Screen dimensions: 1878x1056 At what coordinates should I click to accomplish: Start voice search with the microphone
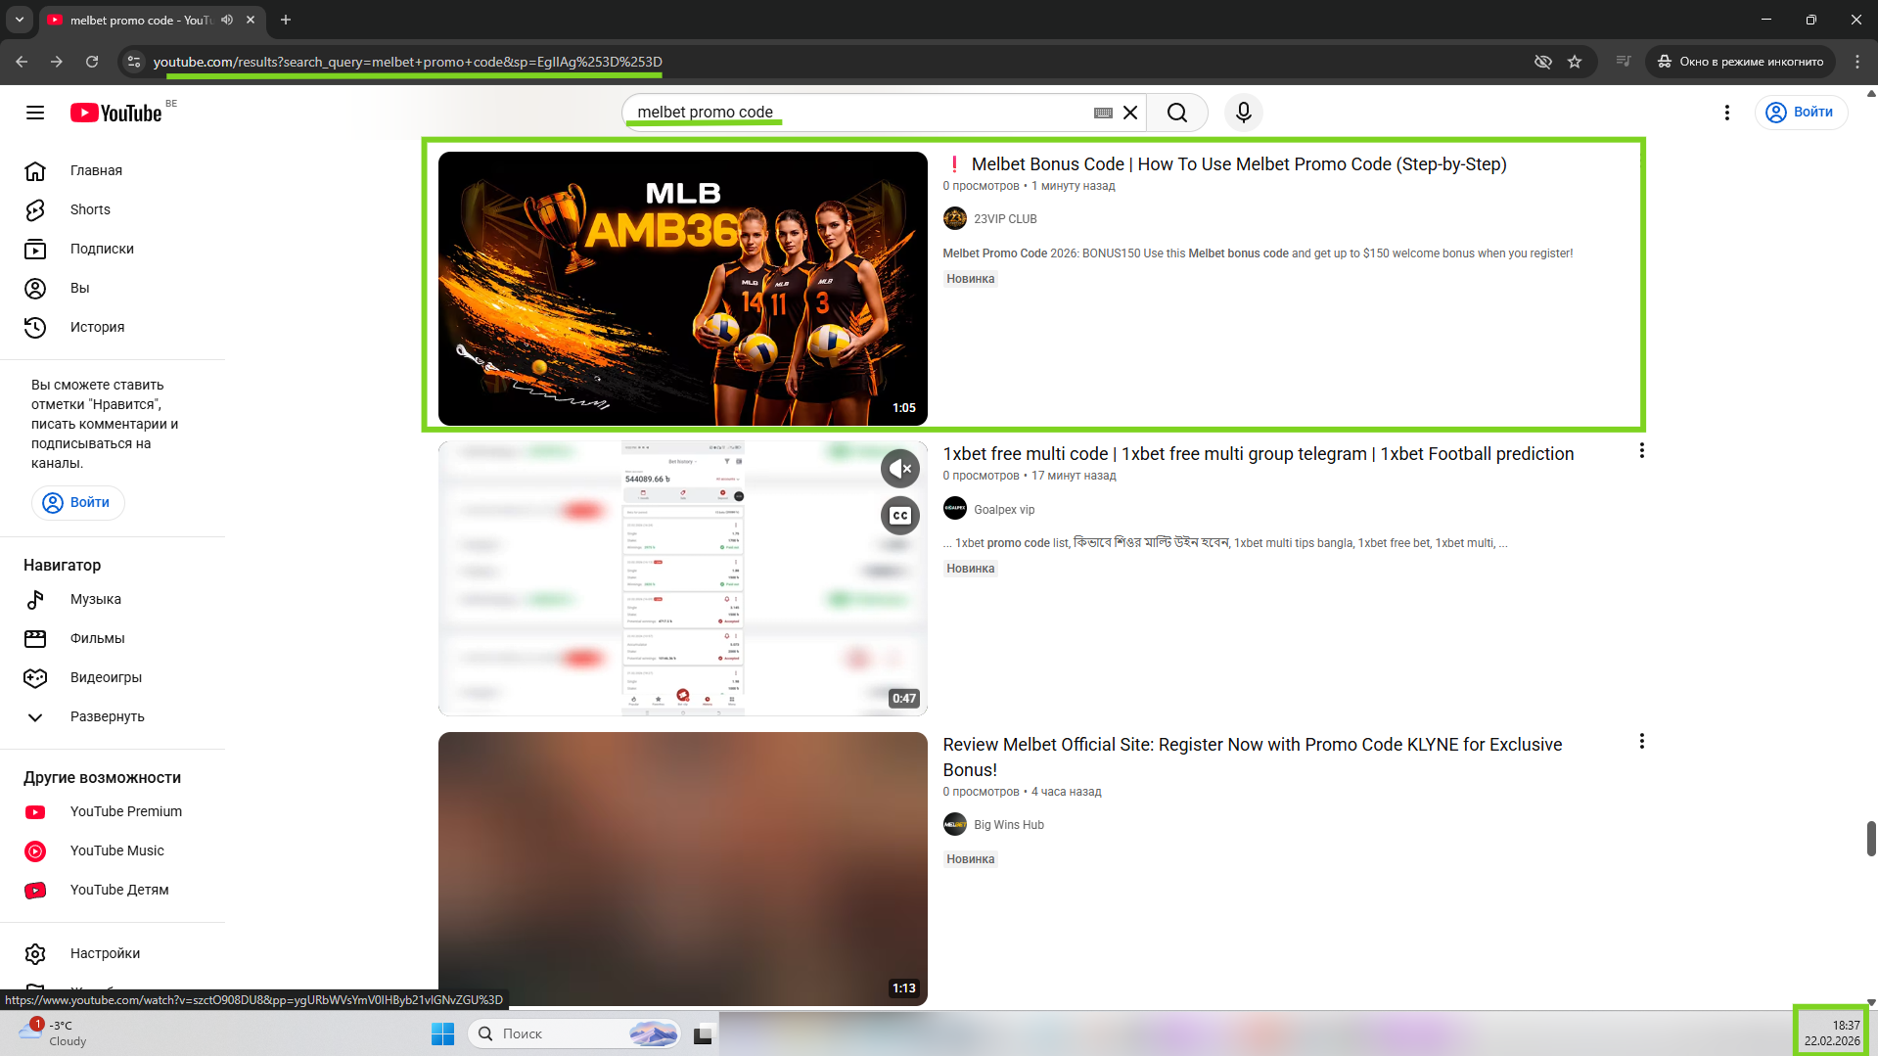pos(1244,113)
